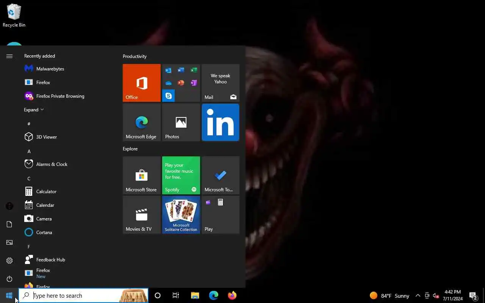The height and width of the screenshot is (303, 485).
Task: Click the Windows Start button
Action: coord(9,295)
